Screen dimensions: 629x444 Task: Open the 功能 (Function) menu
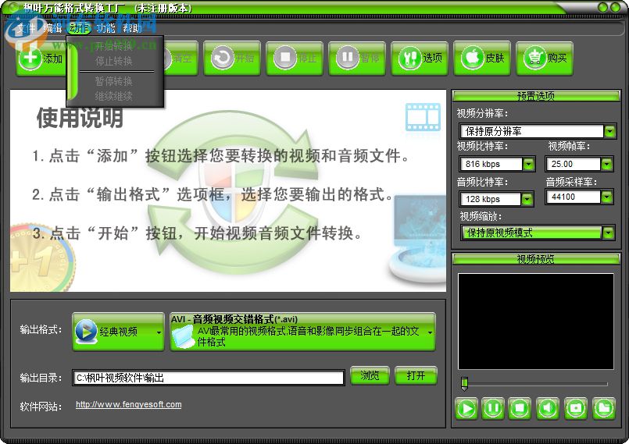pyautogui.click(x=105, y=28)
